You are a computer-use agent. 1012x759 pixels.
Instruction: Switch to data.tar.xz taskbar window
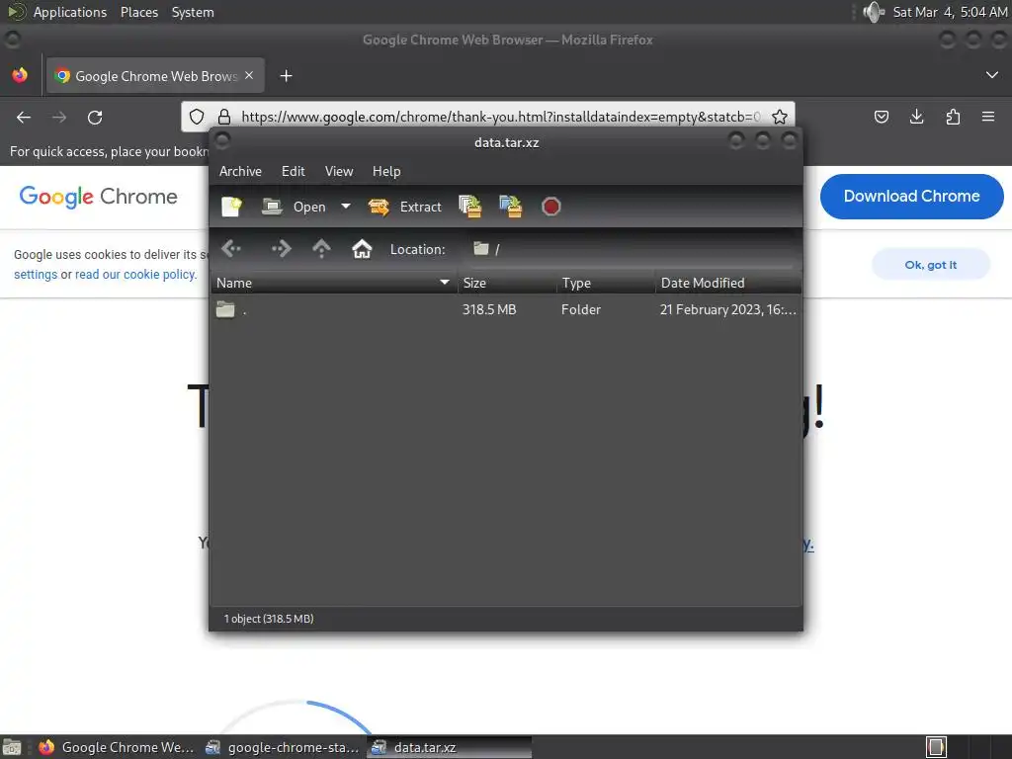[x=450, y=747]
